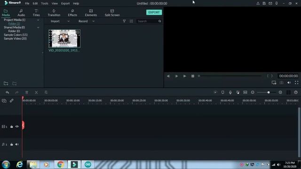Open the Transition tab
This screenshot has width=301, height=169.
coord(54,13)
